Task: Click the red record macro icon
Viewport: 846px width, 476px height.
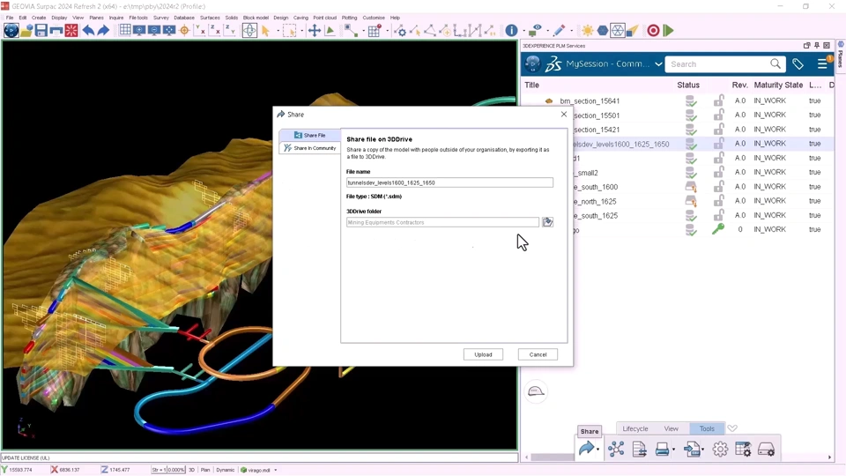Action: [653, 30]
